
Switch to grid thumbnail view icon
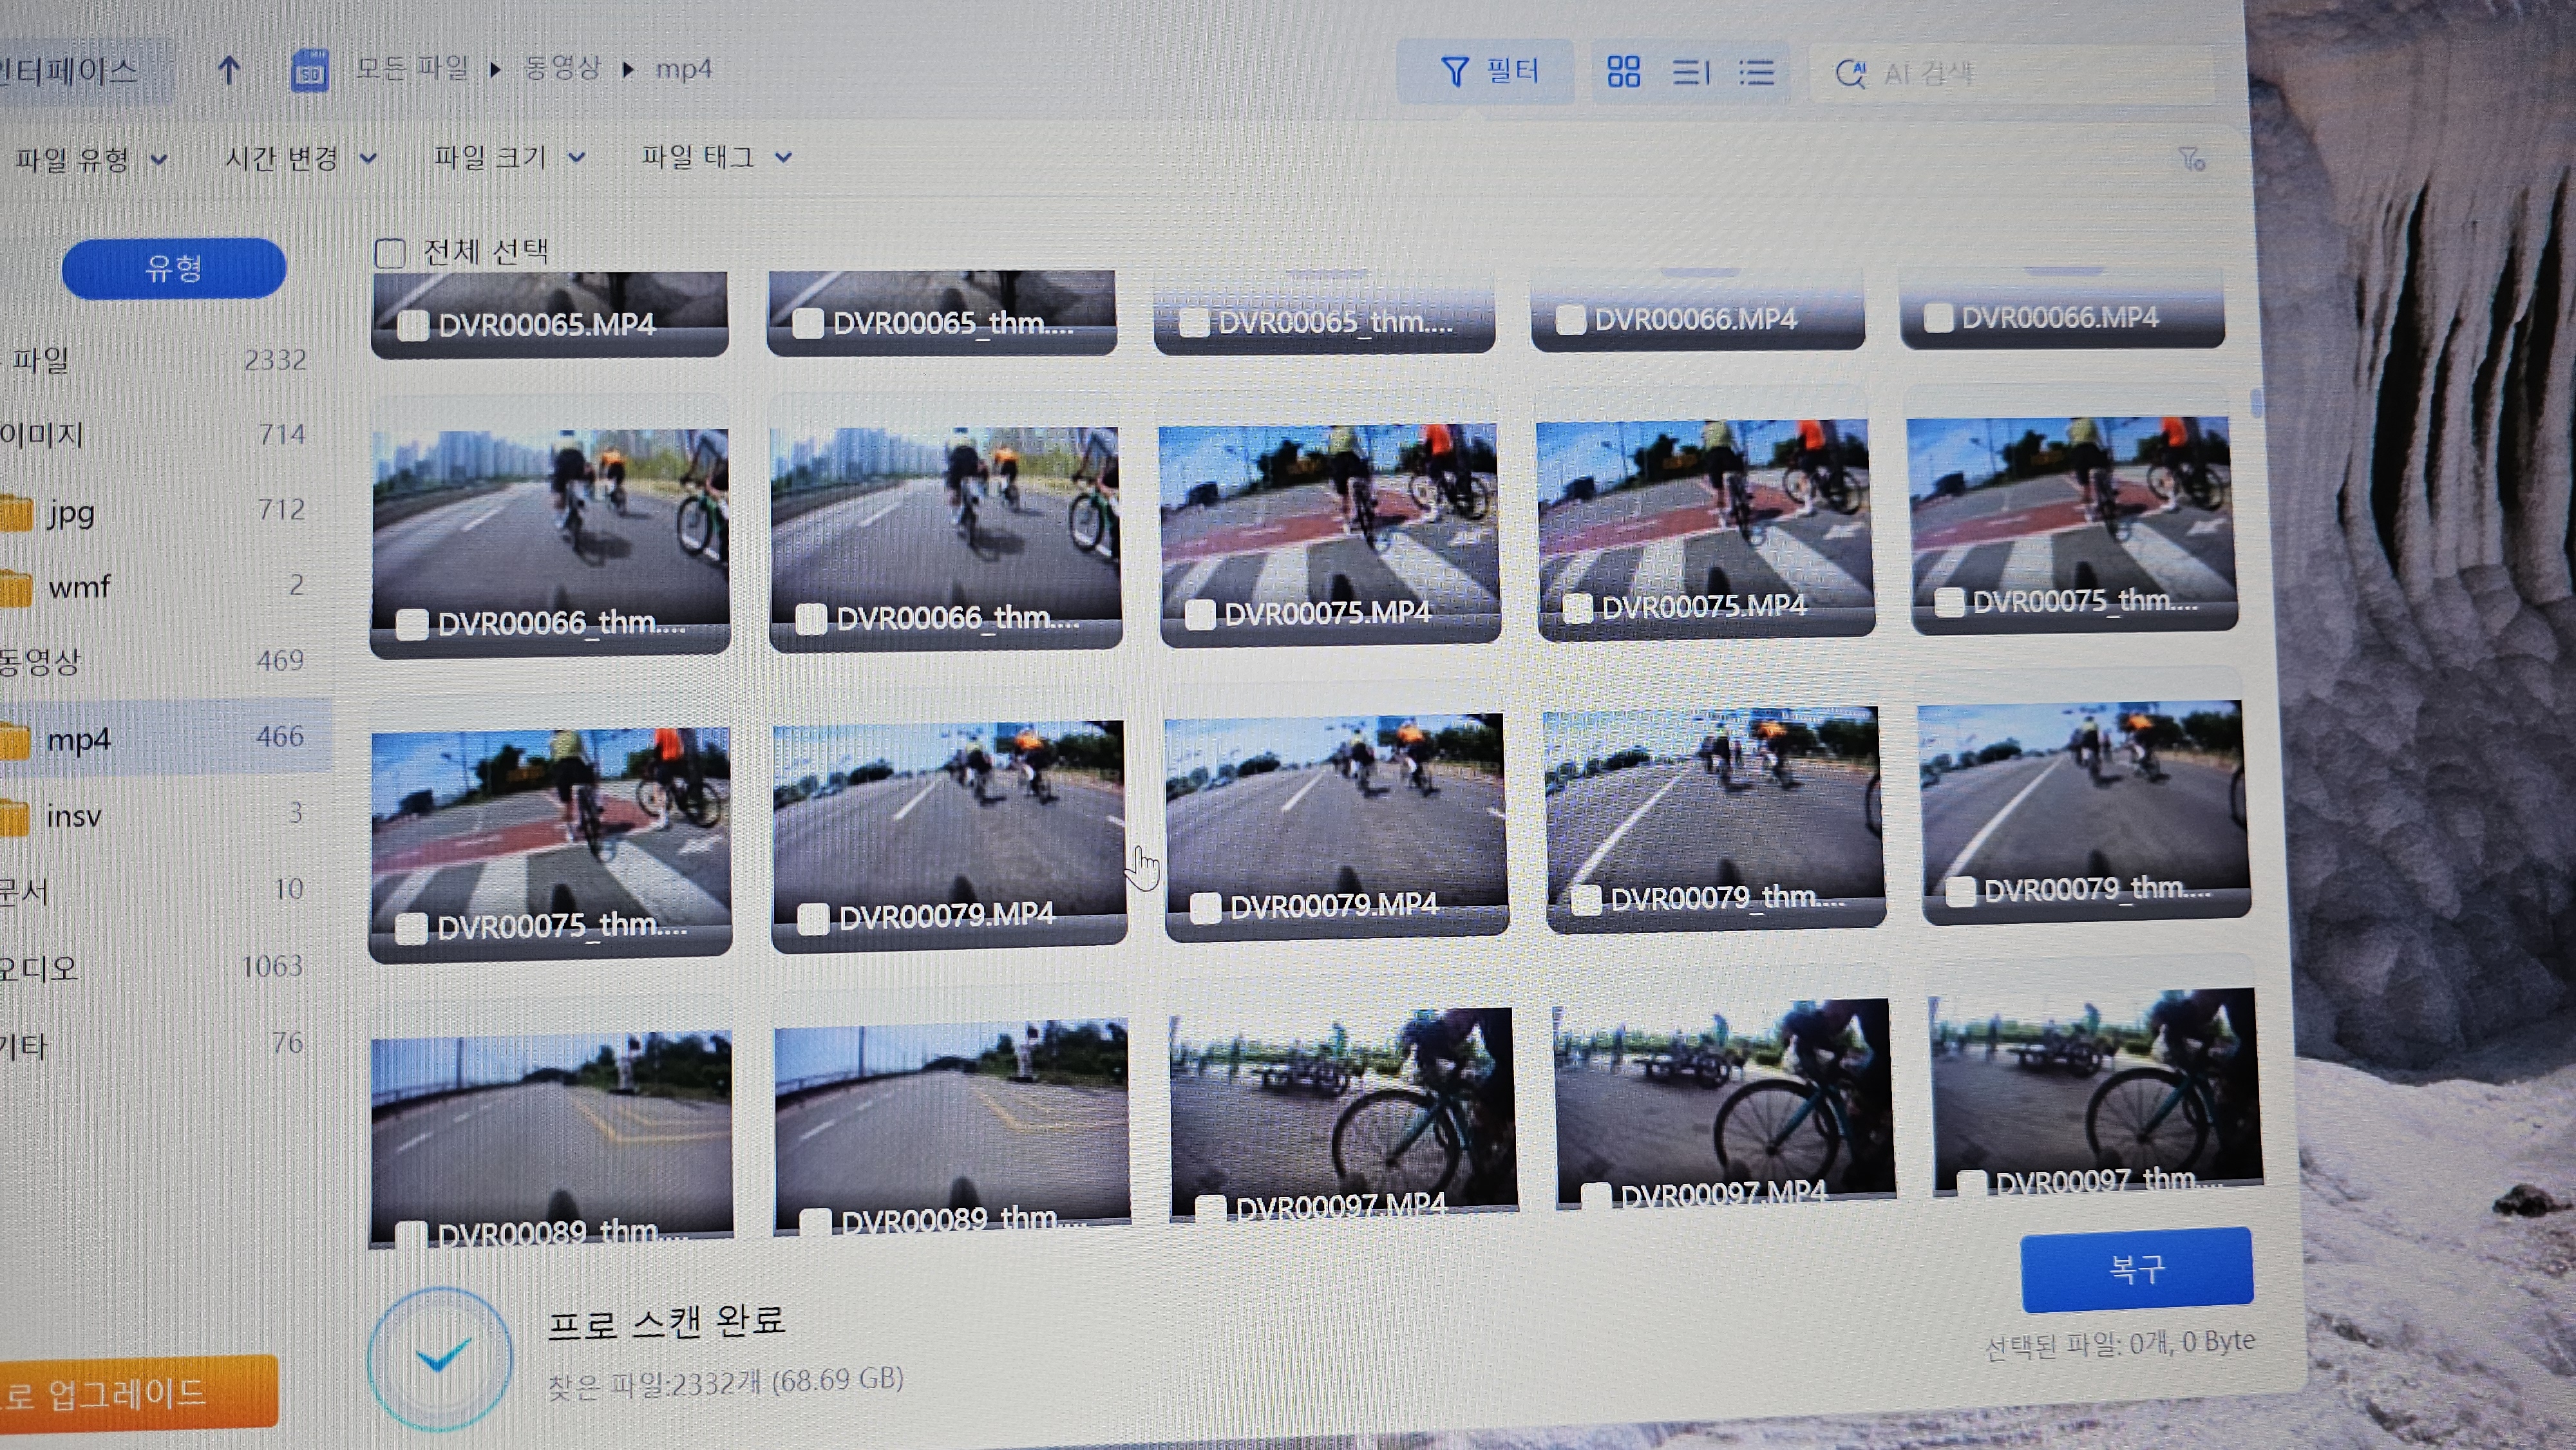(1623, 72)
